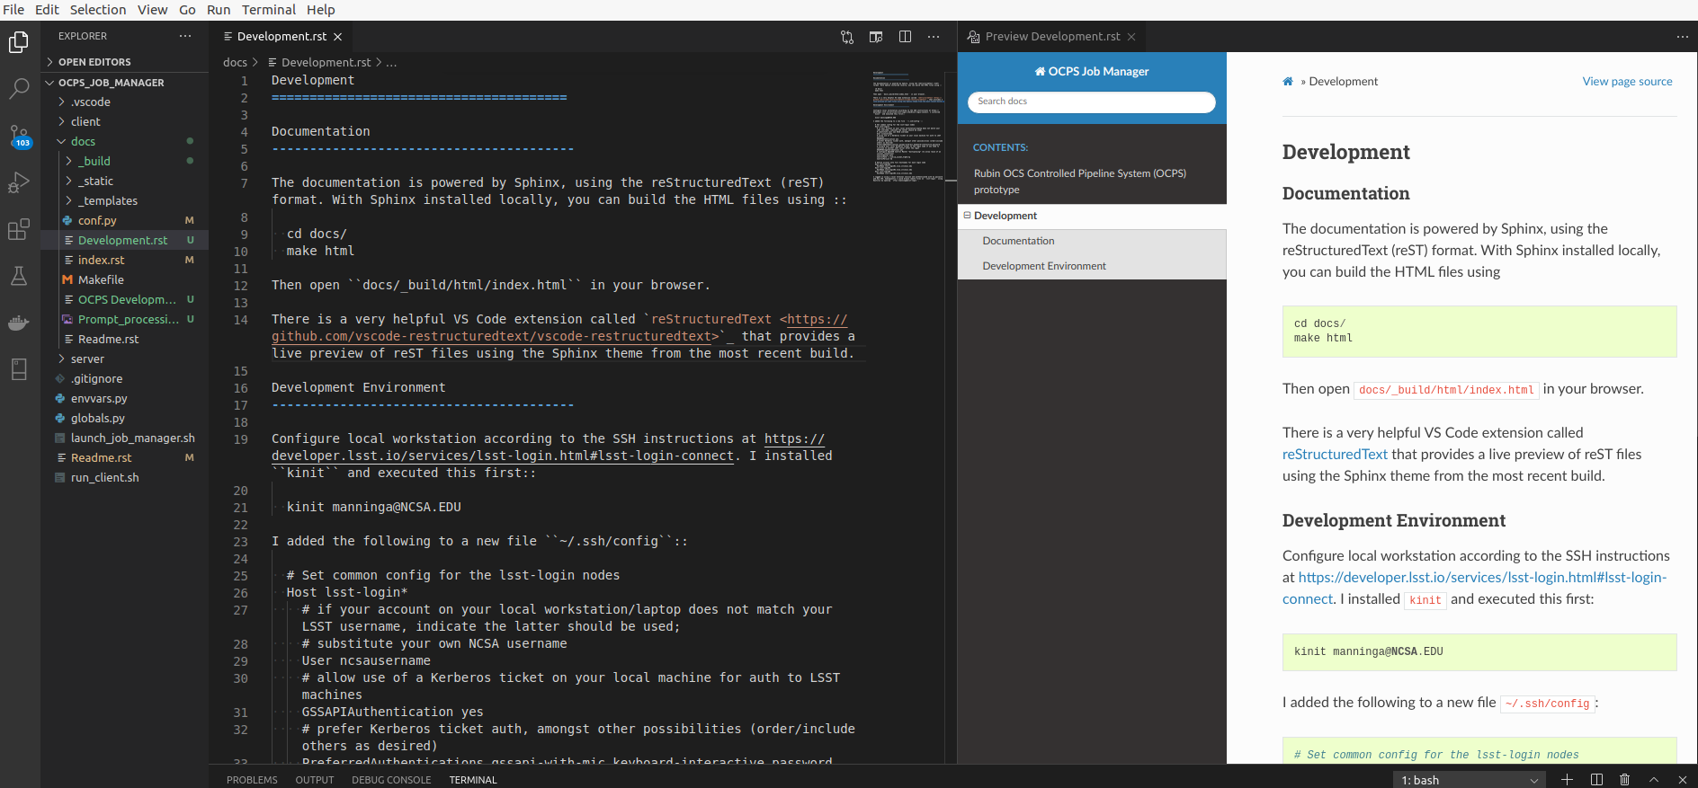Expand the client folder
Viewport: 1698px width, 788px height.
coord(124,121)
